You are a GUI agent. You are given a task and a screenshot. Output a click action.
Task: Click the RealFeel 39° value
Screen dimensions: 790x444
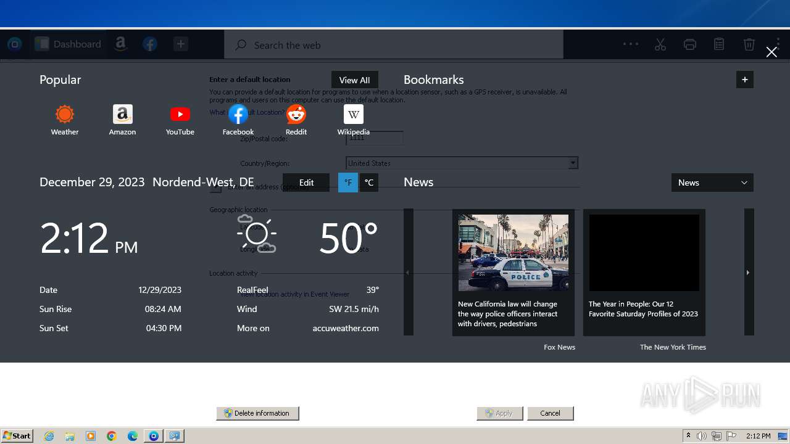pyautogui.click(x=373, y=290)
